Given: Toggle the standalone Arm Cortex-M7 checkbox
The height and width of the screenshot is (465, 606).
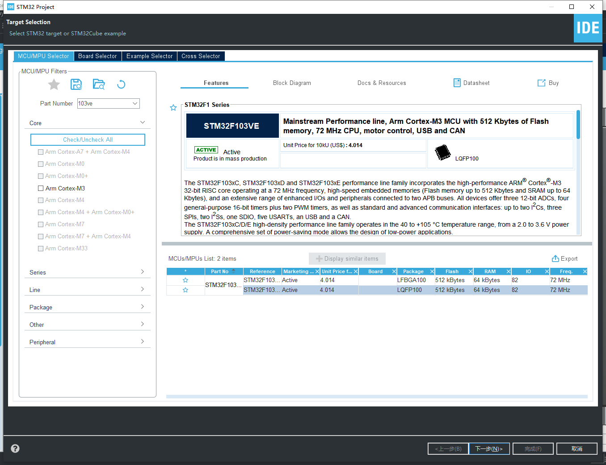Looking at the screenshot, I should coord(41,224).
